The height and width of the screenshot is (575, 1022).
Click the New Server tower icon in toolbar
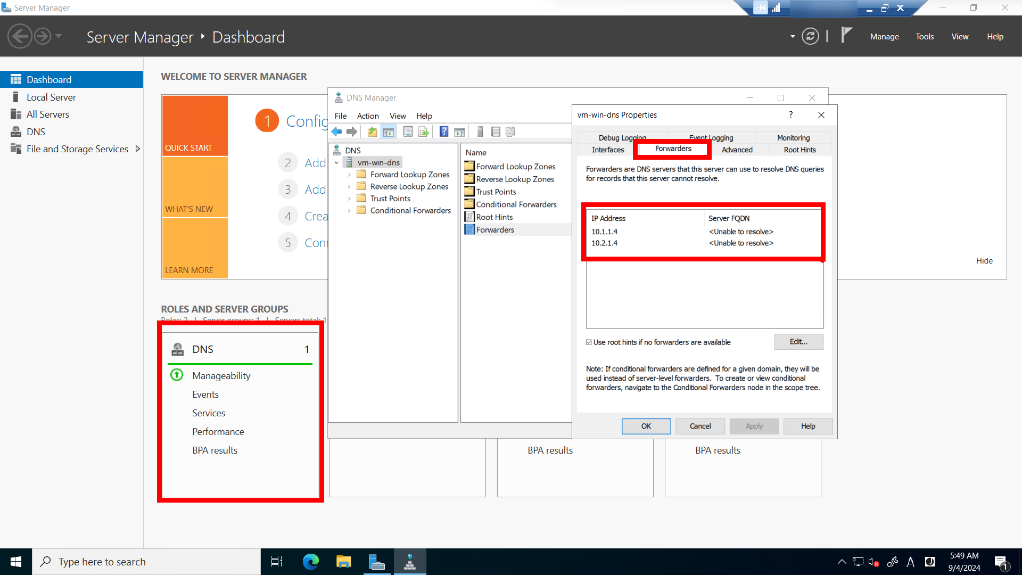pyautogui.click(x=480, y=132)
